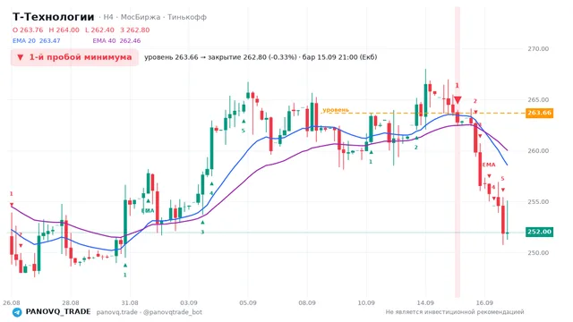The height and width of the screenshot is (322, 573).
Task: Click the 'уровень 263.66 → закрытие 262.80' description
Action: (x=261, y=57)
